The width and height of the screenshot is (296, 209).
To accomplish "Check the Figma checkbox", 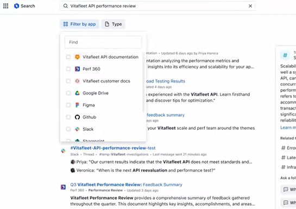I will coord(68,105).
